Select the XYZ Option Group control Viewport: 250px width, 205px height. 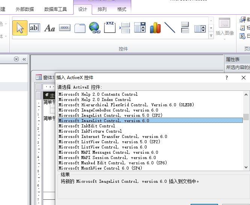110,28
